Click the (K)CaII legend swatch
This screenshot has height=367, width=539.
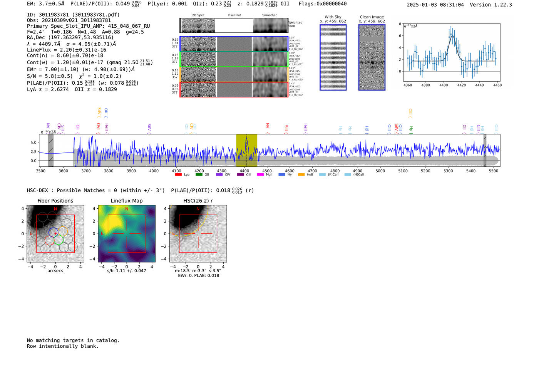322,174
